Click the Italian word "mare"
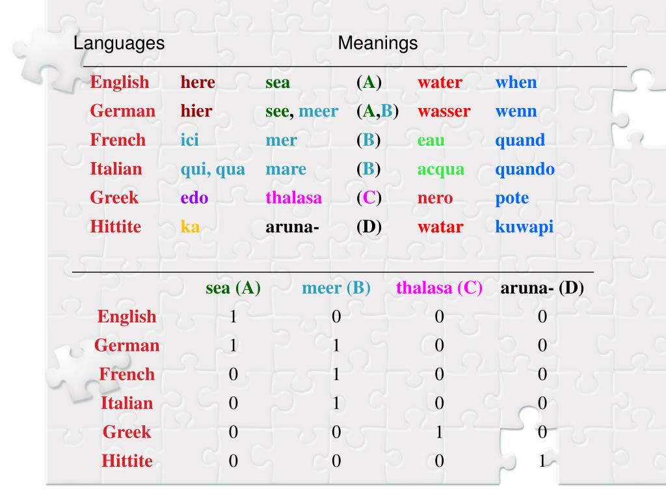 coord(286,169)
